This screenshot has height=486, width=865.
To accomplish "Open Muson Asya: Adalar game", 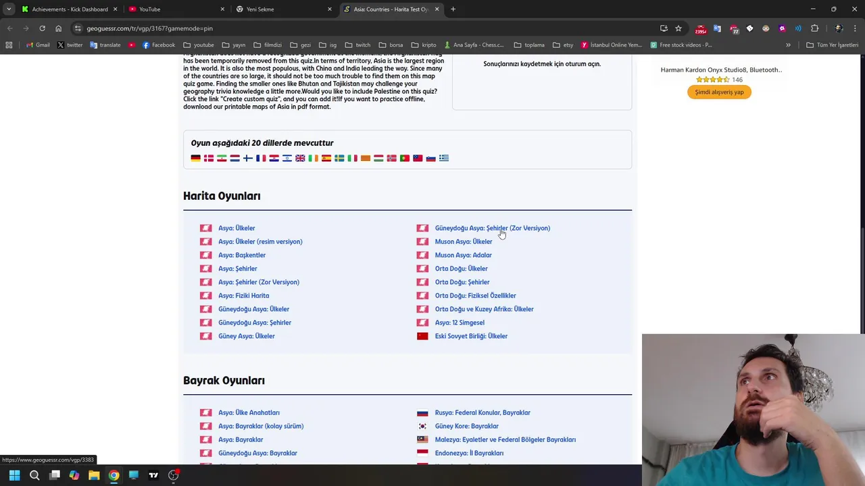I will pyautogui.click(x=463, y=255).
